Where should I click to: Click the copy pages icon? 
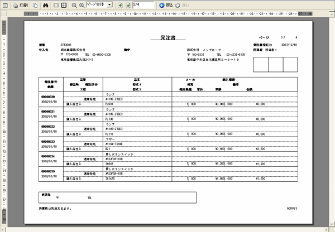[x=35, y=6]
